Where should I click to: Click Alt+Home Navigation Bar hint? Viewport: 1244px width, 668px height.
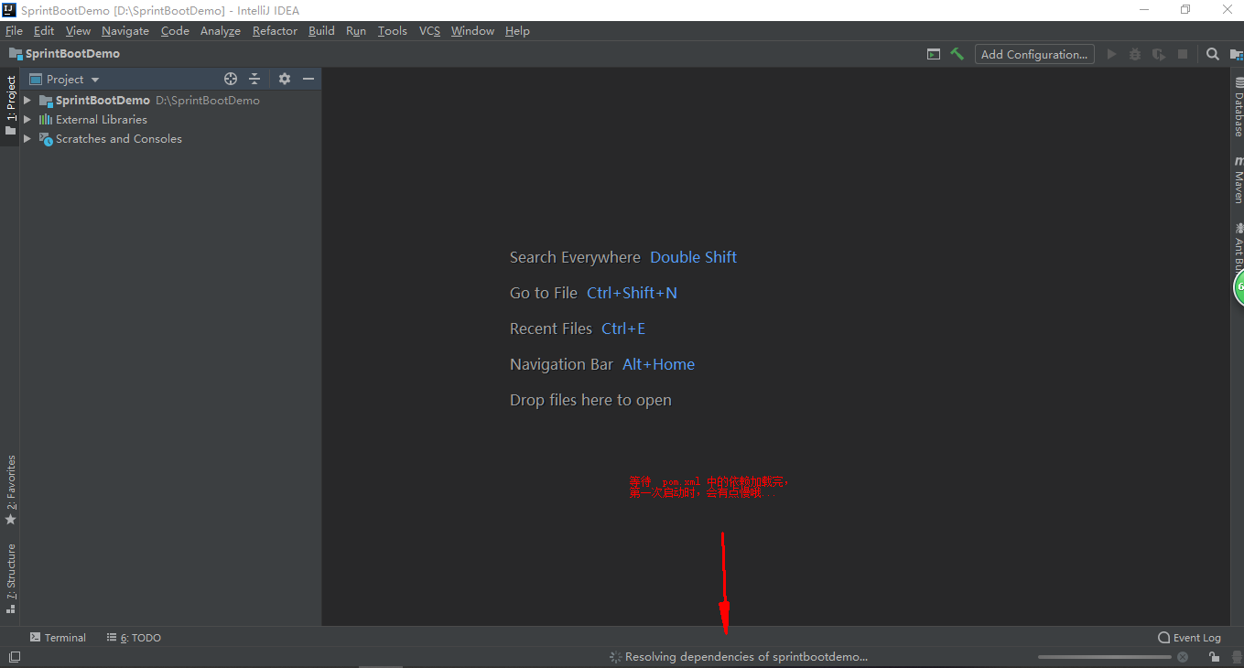[658, 364]
